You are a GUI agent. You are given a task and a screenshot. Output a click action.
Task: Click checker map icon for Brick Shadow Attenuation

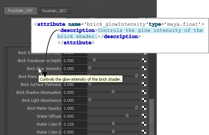(144, 92)
